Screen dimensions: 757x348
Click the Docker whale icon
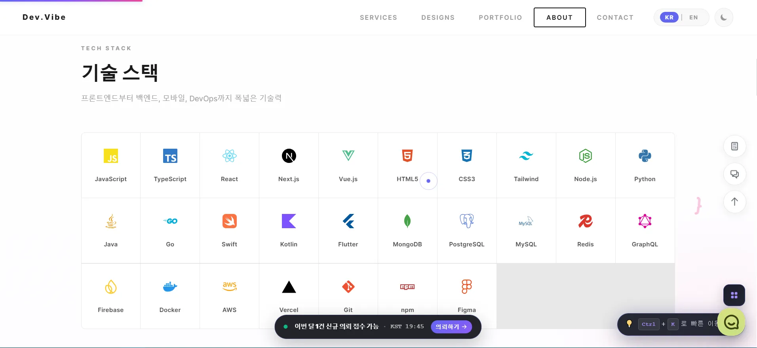click(170, 287)
